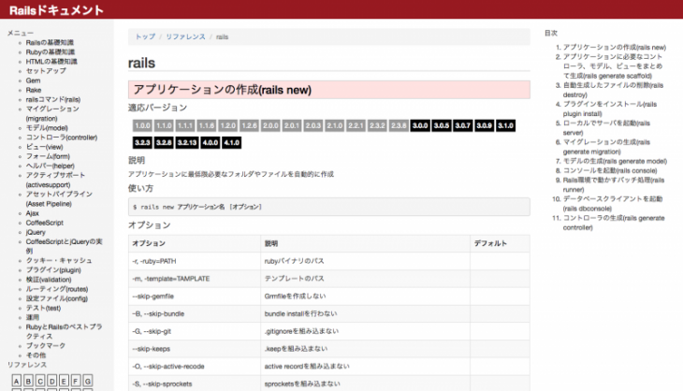This screenshot has width=683, height=391.
Task: Jump to rails runner contents entry
Action: pyautogui.click(x=614, y=184)
